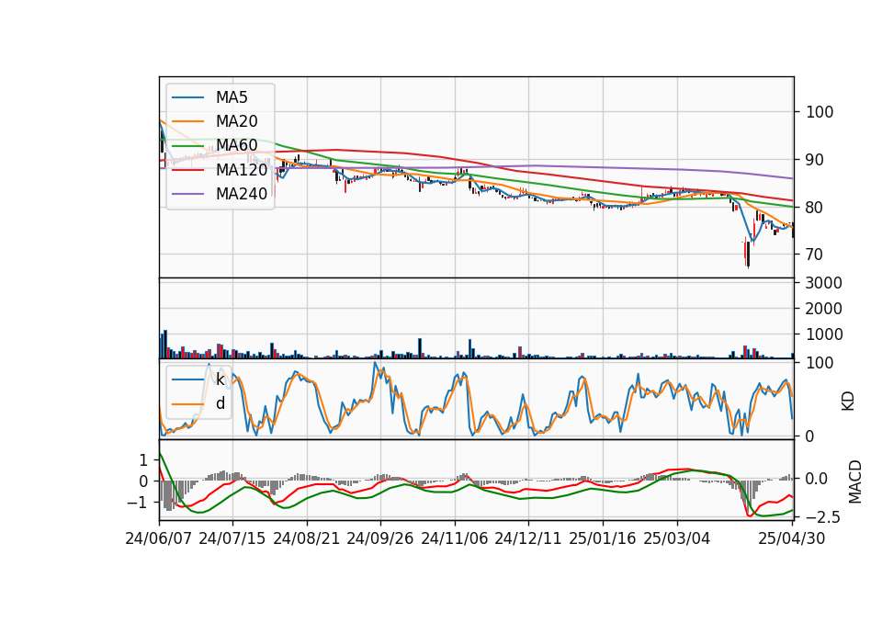Click the blue MA5 legend line sample
Viewport: 882px width, 634px height.
coord(187,97)
